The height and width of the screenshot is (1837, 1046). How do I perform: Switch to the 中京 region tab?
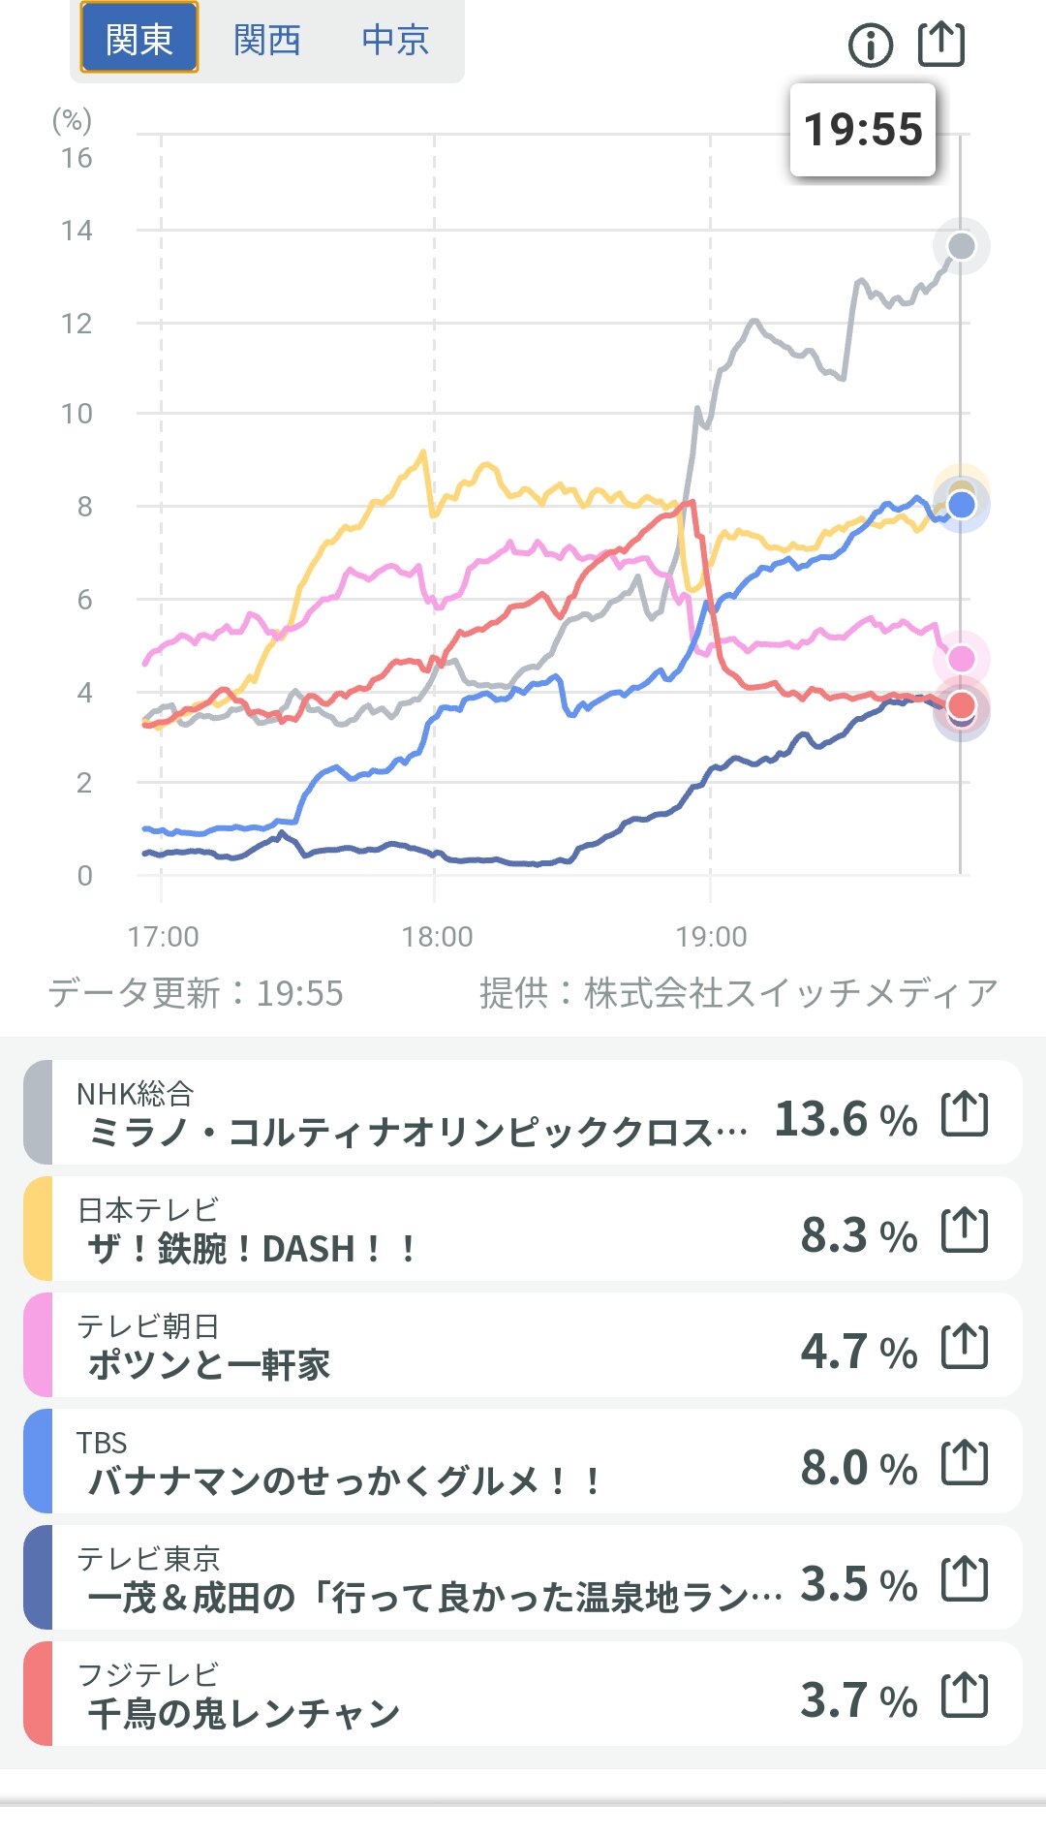(395, 41)
